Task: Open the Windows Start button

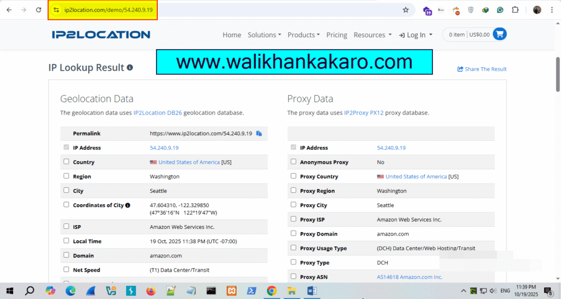Action: [x=10, y=291]
